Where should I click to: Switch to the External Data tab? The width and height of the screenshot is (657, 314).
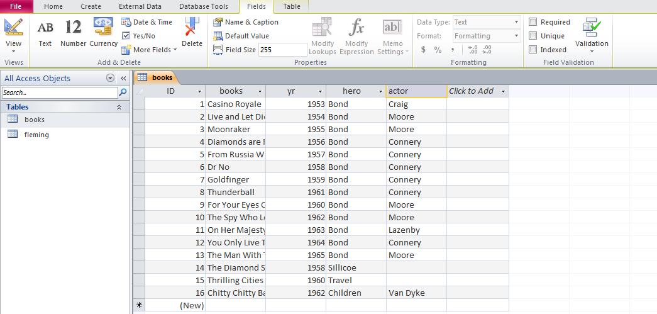[x=140, y=6]
